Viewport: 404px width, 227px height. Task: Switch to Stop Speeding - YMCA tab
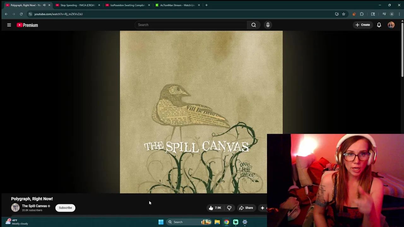(x=77, y=5)
